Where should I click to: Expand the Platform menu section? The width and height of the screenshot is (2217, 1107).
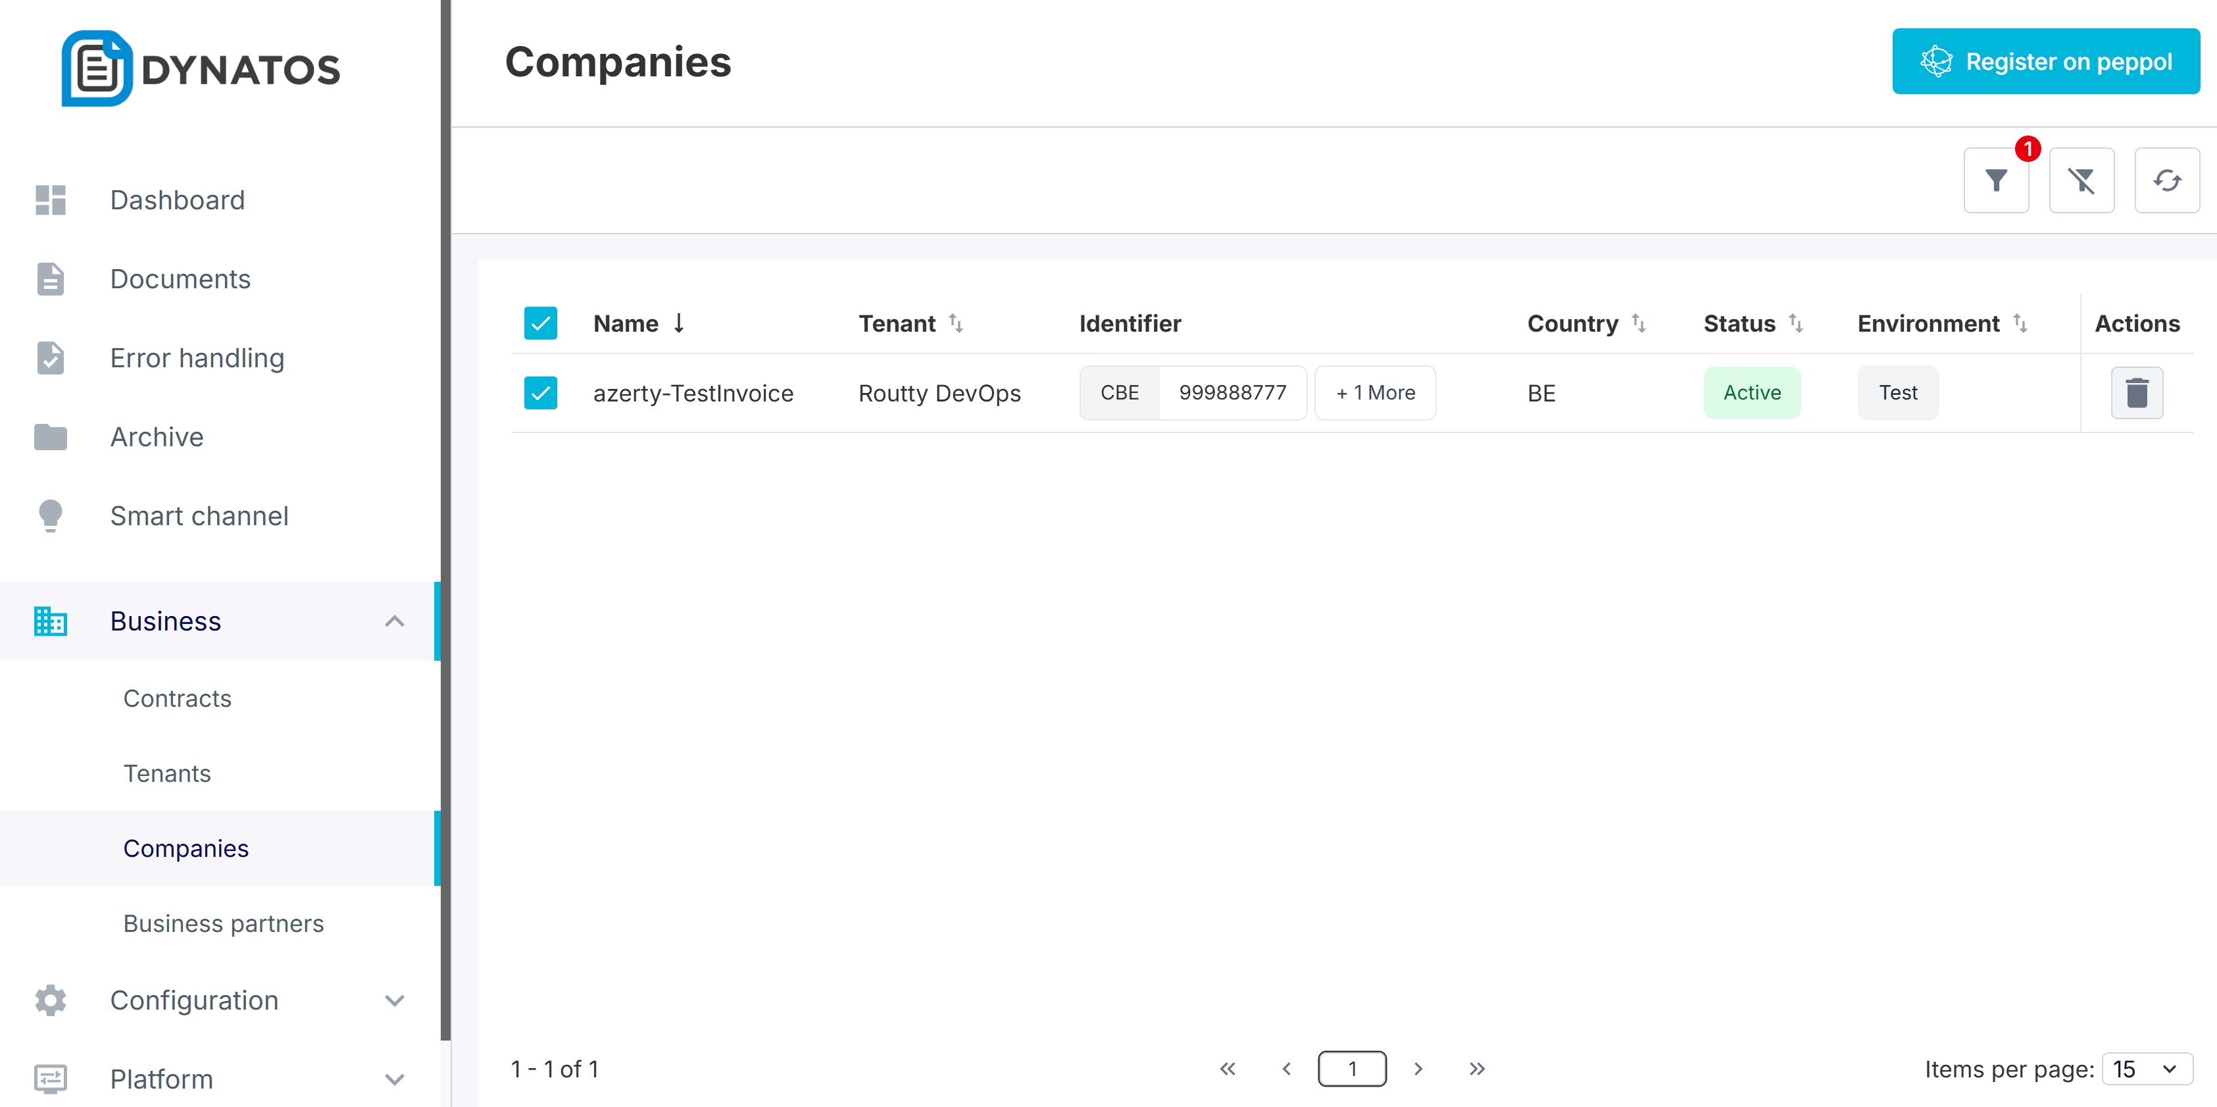click(x=394, y=1079)
